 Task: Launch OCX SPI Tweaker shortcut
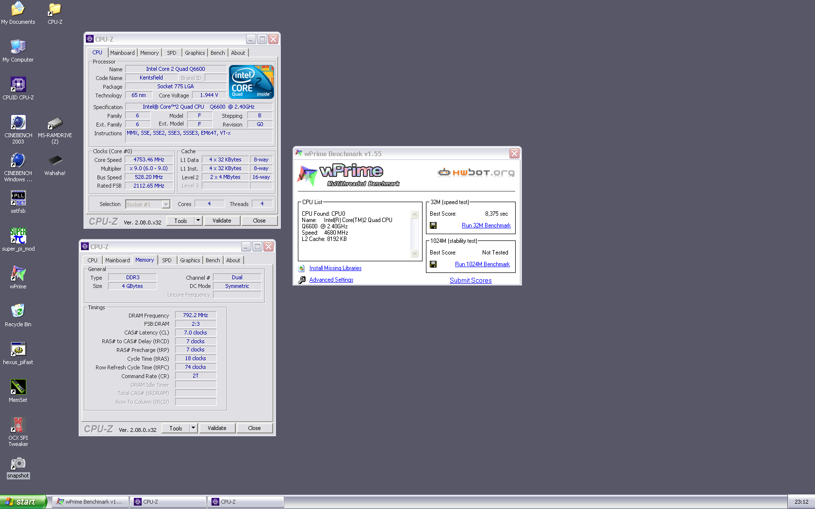click(x=18, y=432)
